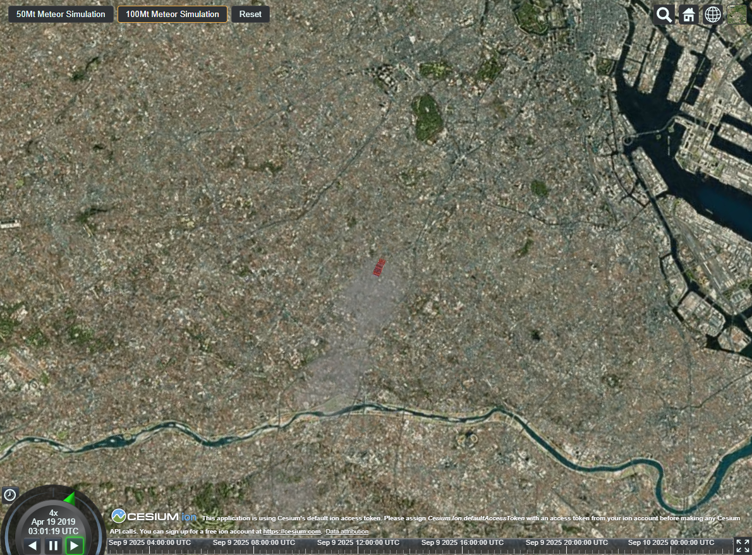Open the Data attribution link
This screenshot has width=752, height=555.
(x=347, y=532)
